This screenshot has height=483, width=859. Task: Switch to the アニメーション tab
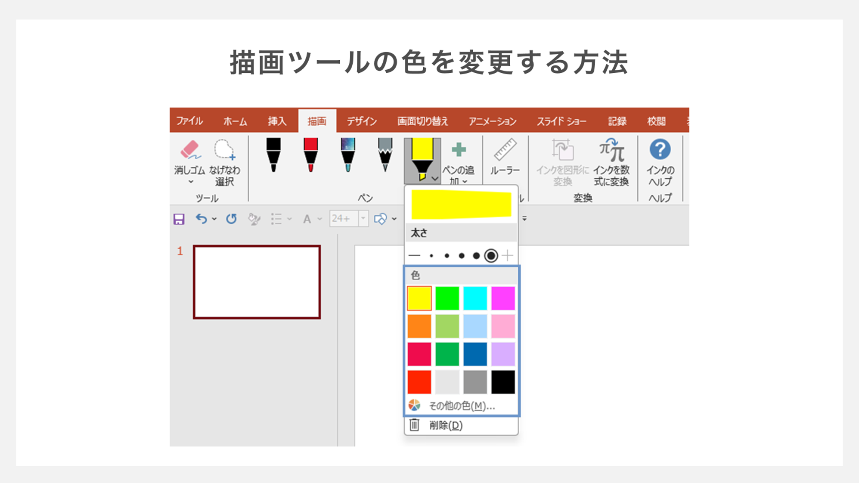(493, 121)
